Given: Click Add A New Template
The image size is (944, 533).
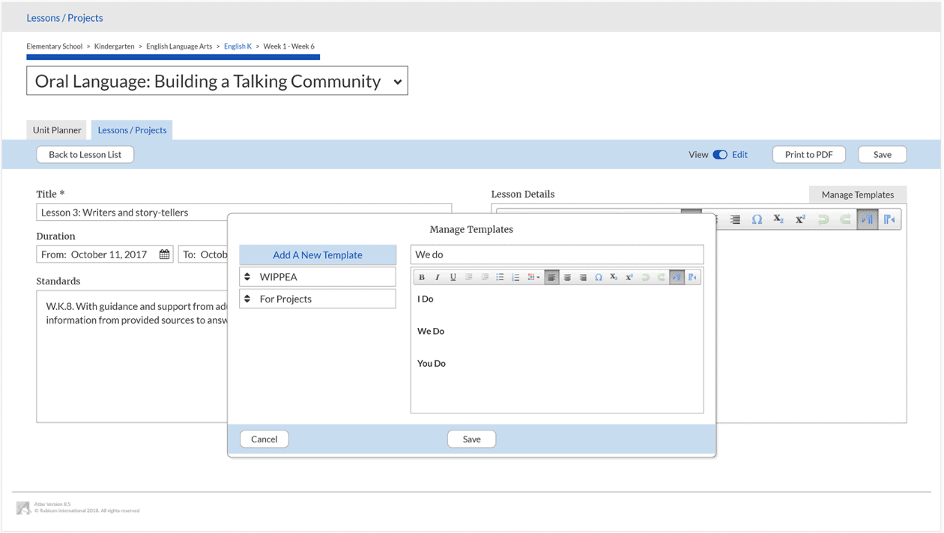Looking at the screenshot, I should [x=318, y=255].
